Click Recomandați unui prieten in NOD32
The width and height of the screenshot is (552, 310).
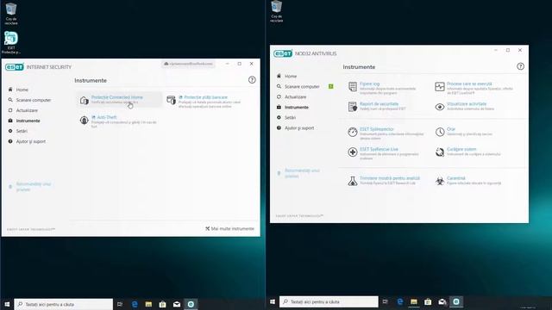pyautogui.click(x=302, y=173)
